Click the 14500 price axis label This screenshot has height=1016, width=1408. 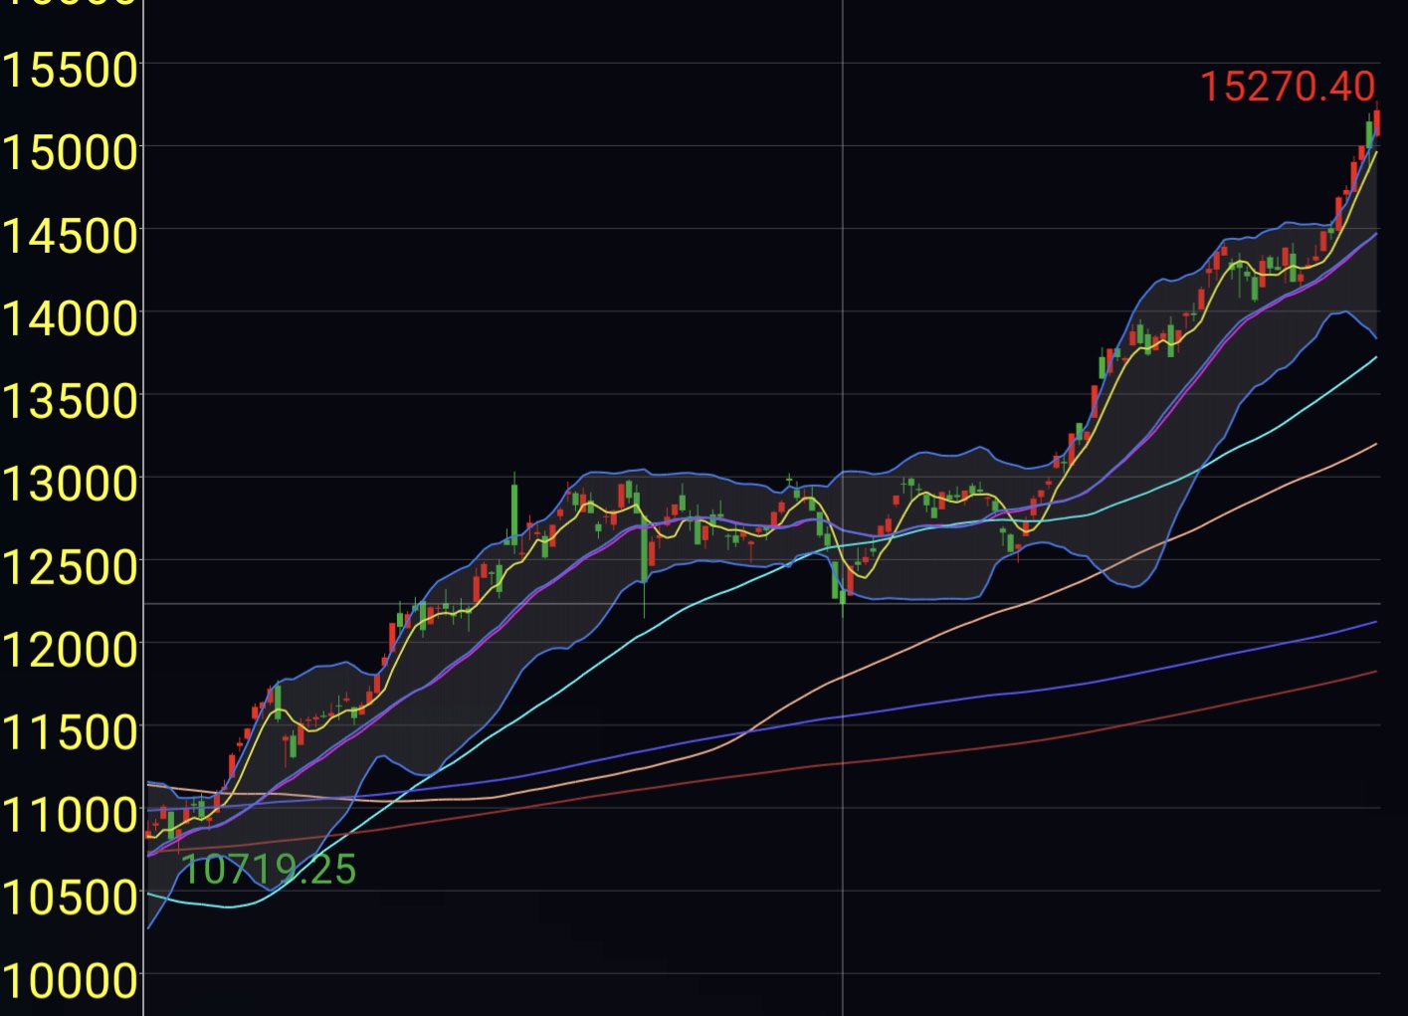point(69,236)
